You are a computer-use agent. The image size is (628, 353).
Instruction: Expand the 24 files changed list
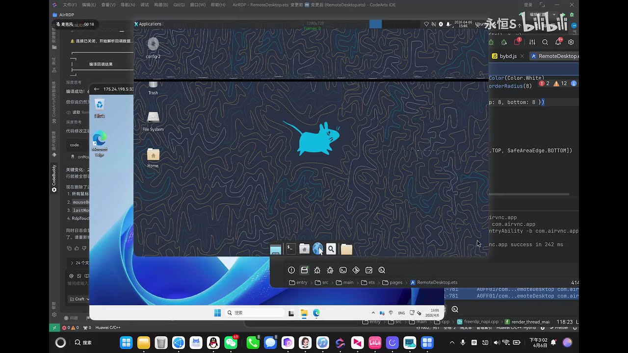point(79,263)
